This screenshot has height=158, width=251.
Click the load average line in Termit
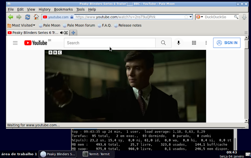(x=138, y=132)
